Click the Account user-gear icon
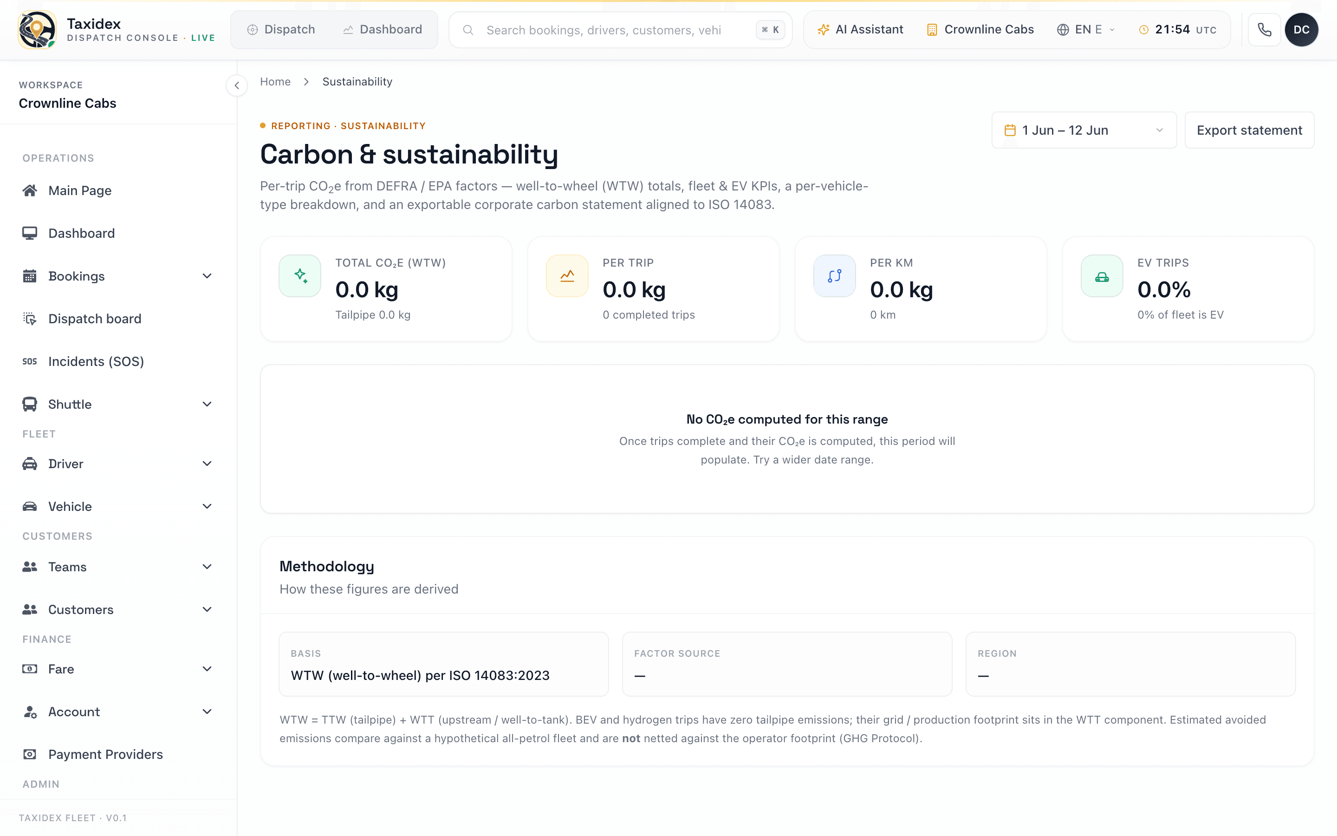Viewport: 1337px width, 836px height. (x=30, y=712)
